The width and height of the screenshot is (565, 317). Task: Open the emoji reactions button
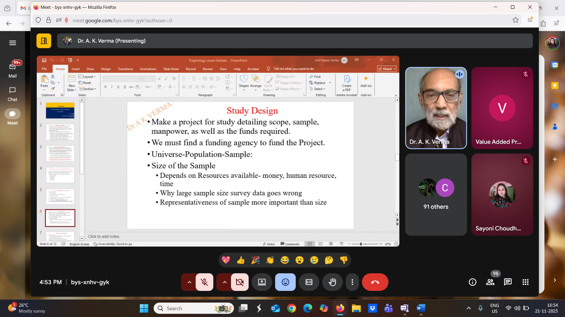click(285, 282)
